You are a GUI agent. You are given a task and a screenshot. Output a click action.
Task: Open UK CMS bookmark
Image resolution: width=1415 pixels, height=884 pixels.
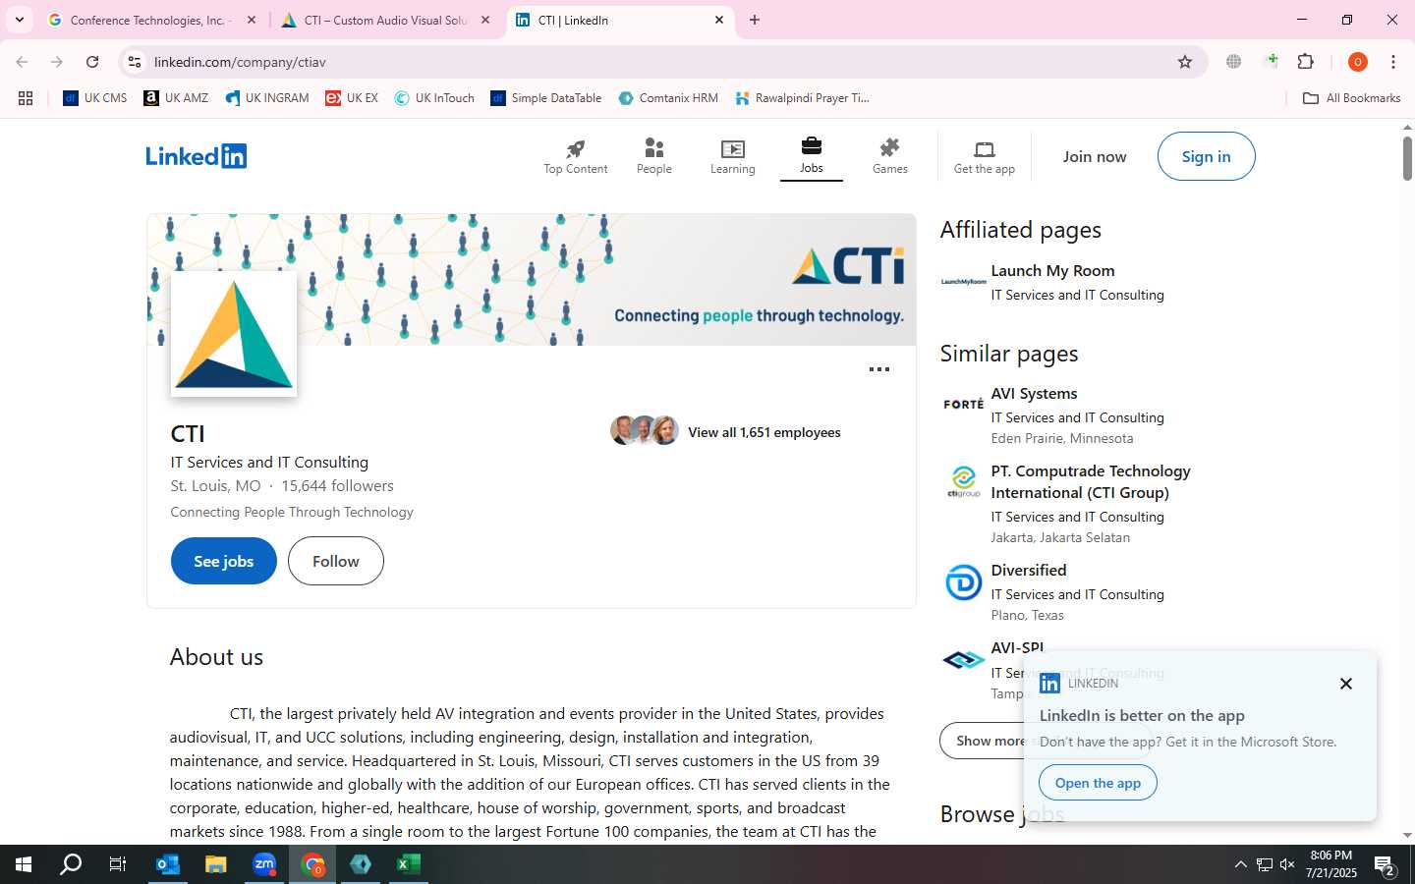95,98
